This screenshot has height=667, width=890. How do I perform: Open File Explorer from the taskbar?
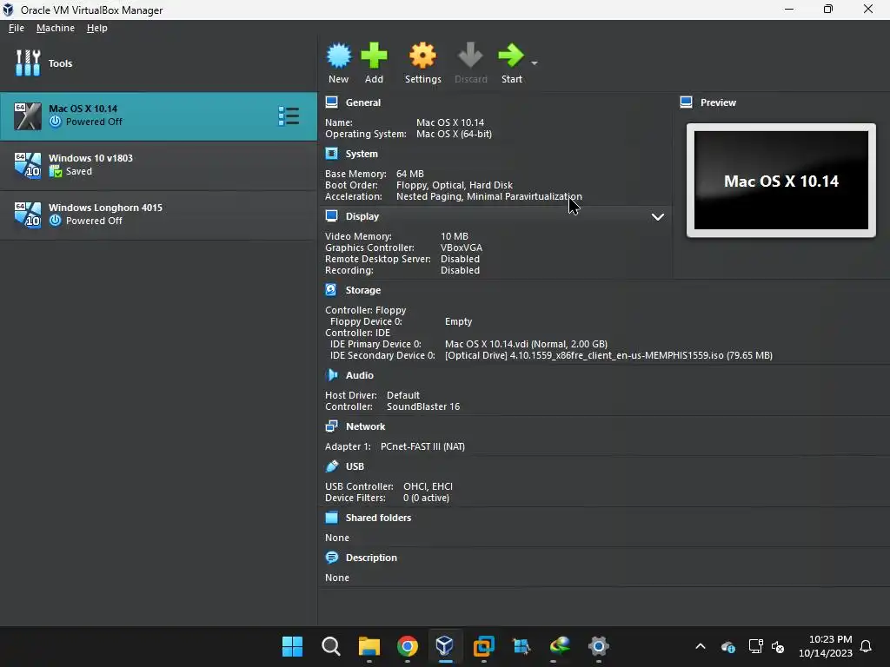tap(369, 646)
